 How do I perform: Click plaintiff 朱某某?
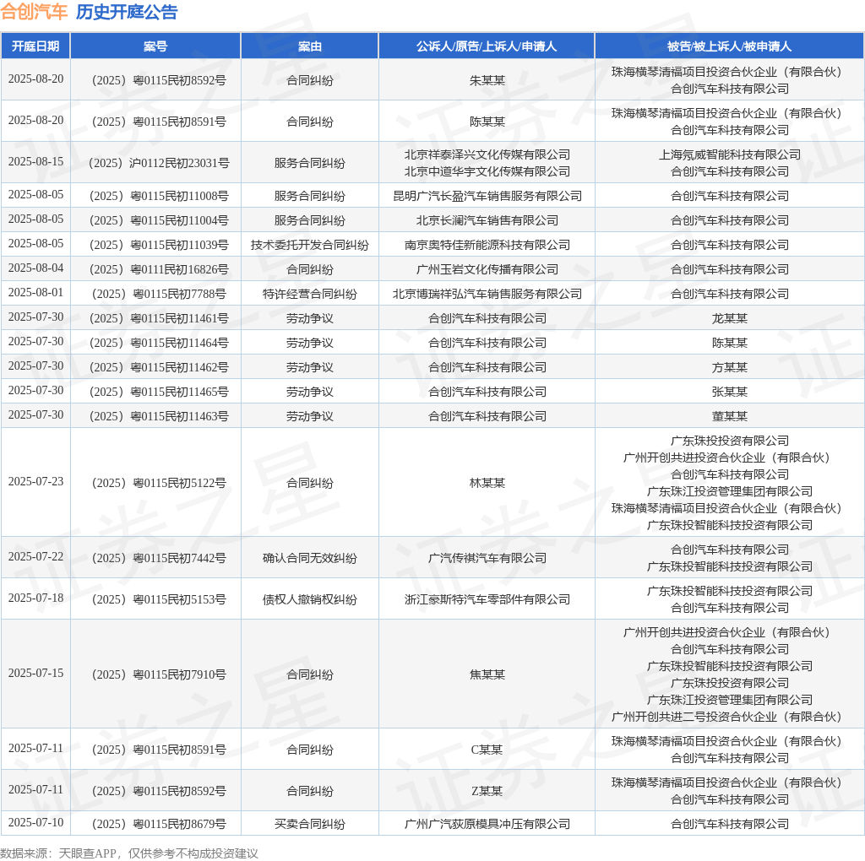point(487,80)
